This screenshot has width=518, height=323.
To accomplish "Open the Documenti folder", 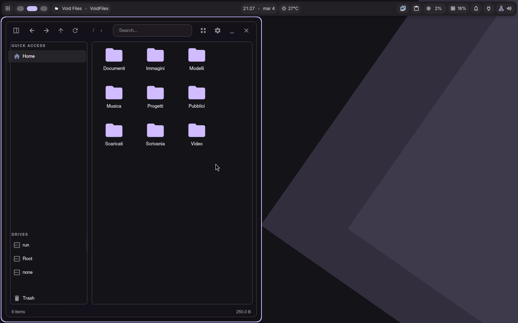I will (x=114, y=60).
